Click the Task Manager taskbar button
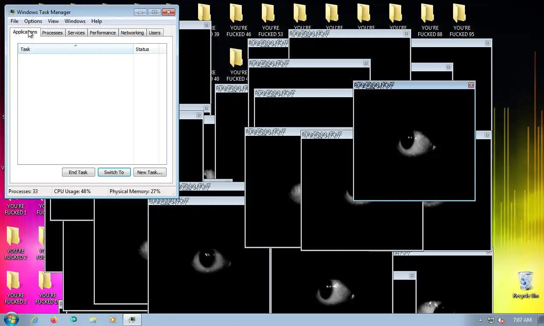 pyautogui.click(x=133, y=320)
